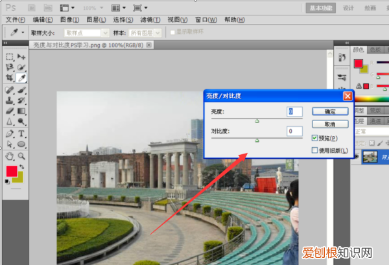Select the Move tool
The width and height of the screenshot is (389, 265).
21,57
